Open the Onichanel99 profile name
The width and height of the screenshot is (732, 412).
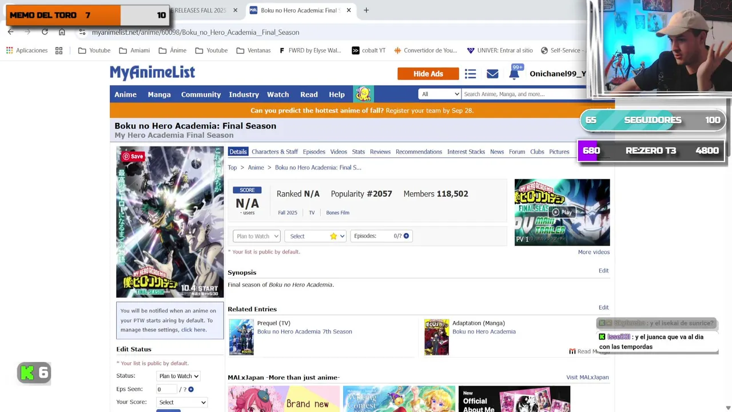point(558,74)
